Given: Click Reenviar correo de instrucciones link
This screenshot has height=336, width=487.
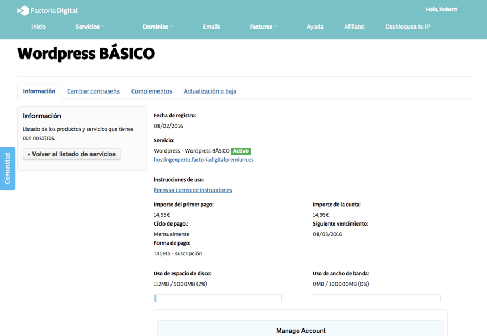Looking at the screenshot, I should click(193, 190).
